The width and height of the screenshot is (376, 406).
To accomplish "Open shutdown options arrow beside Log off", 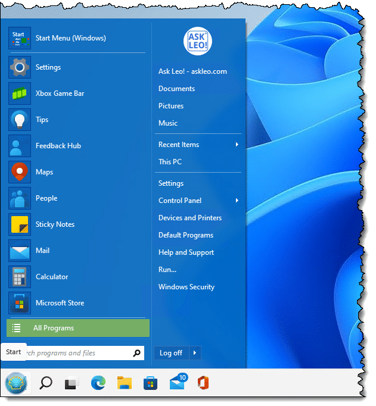I will pos(195,353).
